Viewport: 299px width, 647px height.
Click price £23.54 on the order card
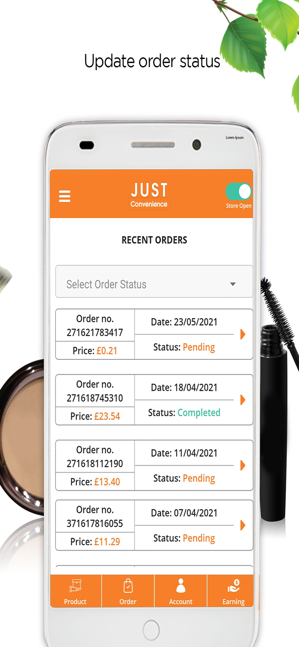[107, 416]
